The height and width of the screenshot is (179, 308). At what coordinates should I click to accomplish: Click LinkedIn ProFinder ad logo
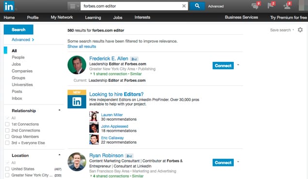click(x=77, y=99)
